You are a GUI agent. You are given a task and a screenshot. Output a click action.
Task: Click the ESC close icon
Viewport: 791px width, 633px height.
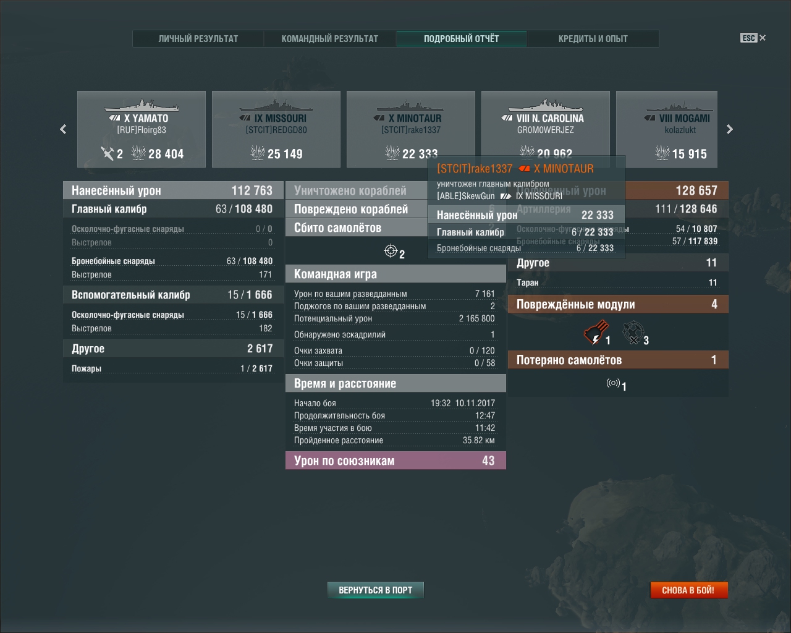pos(753,38)
